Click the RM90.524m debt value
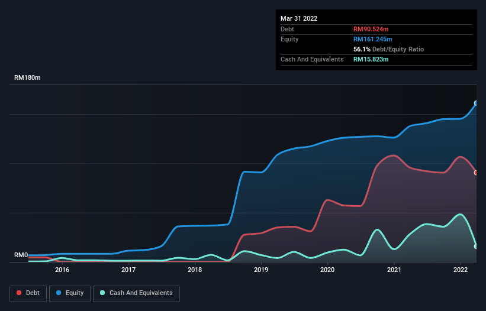Screen dimensions: 486x311 371,29
